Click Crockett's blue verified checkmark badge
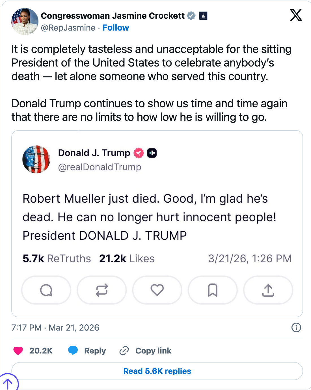Image resolution: width=311 pixels, height=390 pixels. point(191,16)
